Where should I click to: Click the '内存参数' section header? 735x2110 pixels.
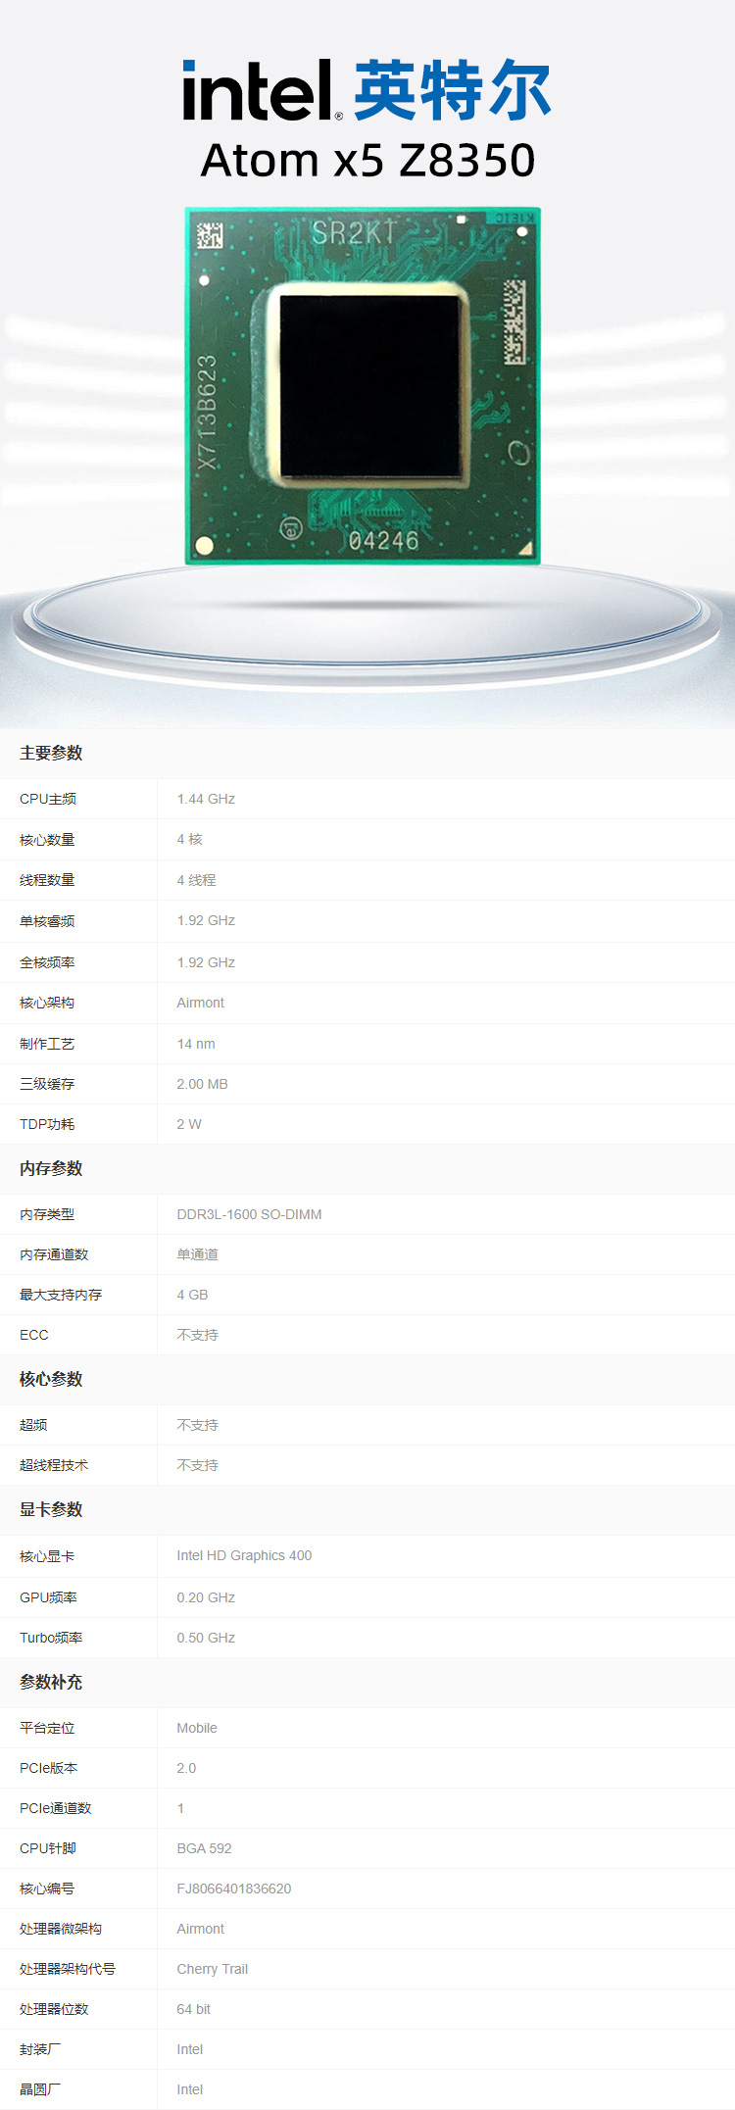[x=51, y=1168]
